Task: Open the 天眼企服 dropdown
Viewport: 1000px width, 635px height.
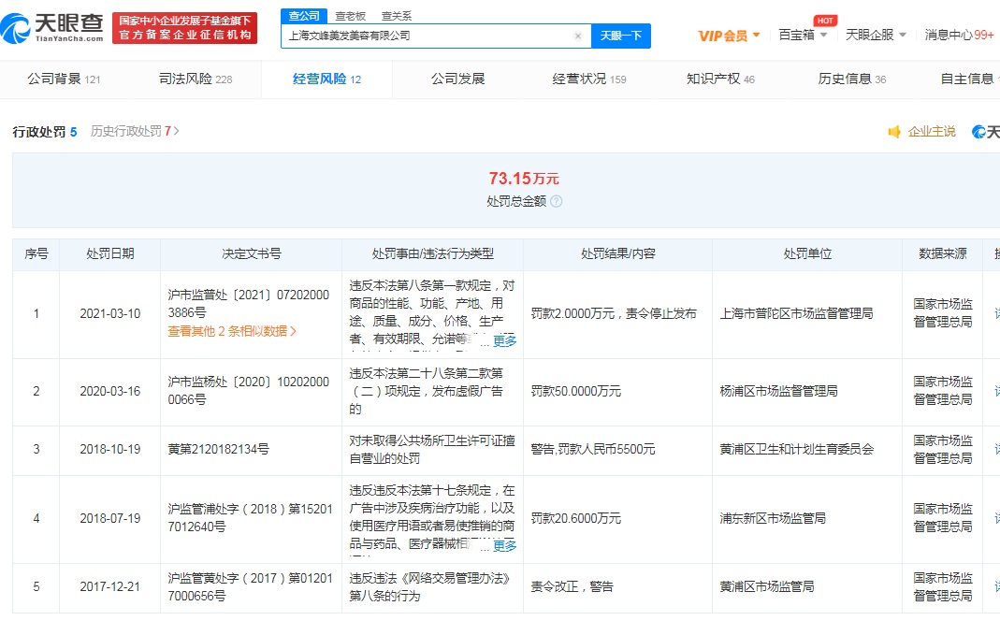Action: click(x=876, y=35)
